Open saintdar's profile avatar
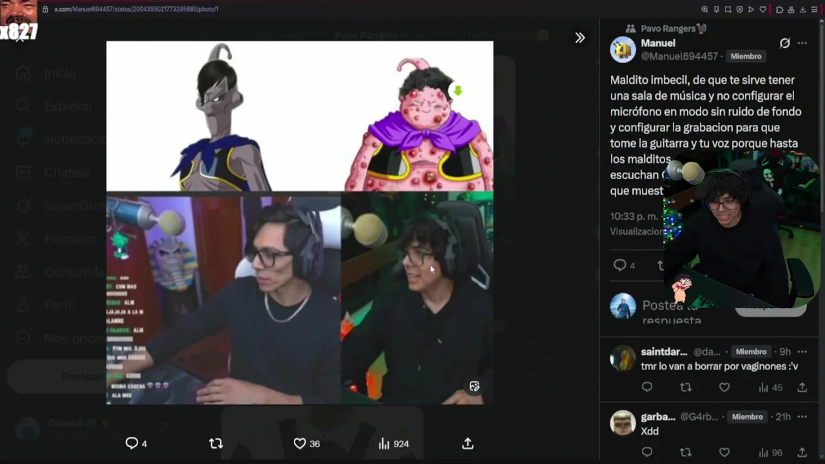Screen dimensions: 825x464 coord(623,358)
